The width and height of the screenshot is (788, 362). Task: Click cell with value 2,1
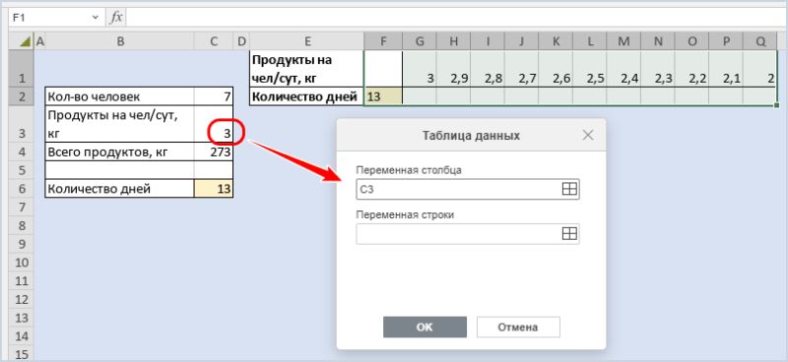click(726, 69)
